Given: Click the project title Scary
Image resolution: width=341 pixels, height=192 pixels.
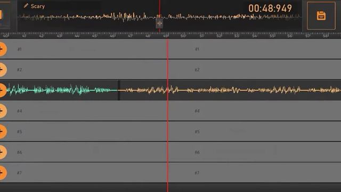Looking at the screenshot, I should tap(38, 6).
